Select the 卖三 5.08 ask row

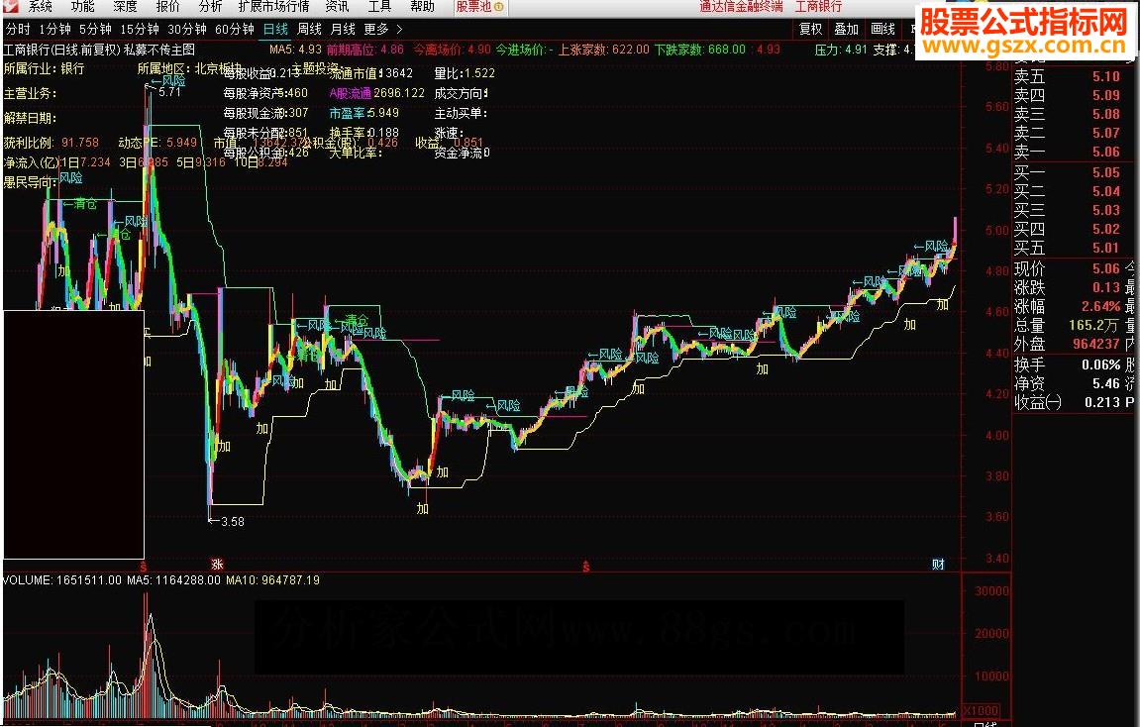1068,114
